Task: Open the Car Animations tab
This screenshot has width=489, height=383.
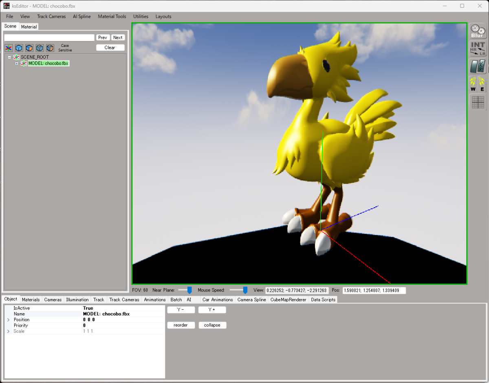Action: coord(218,300)
